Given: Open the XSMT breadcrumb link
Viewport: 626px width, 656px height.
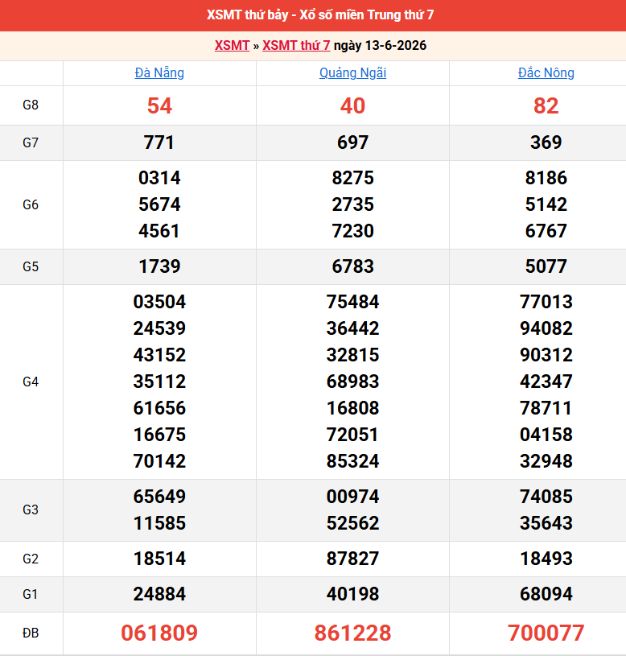Looking at the screenshot, I should 232,45.
